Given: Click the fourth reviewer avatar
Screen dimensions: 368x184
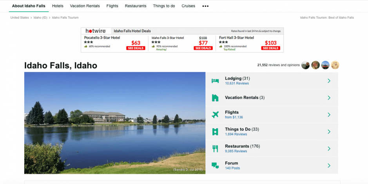Looking at the screenshot, I should pos(335,65).
